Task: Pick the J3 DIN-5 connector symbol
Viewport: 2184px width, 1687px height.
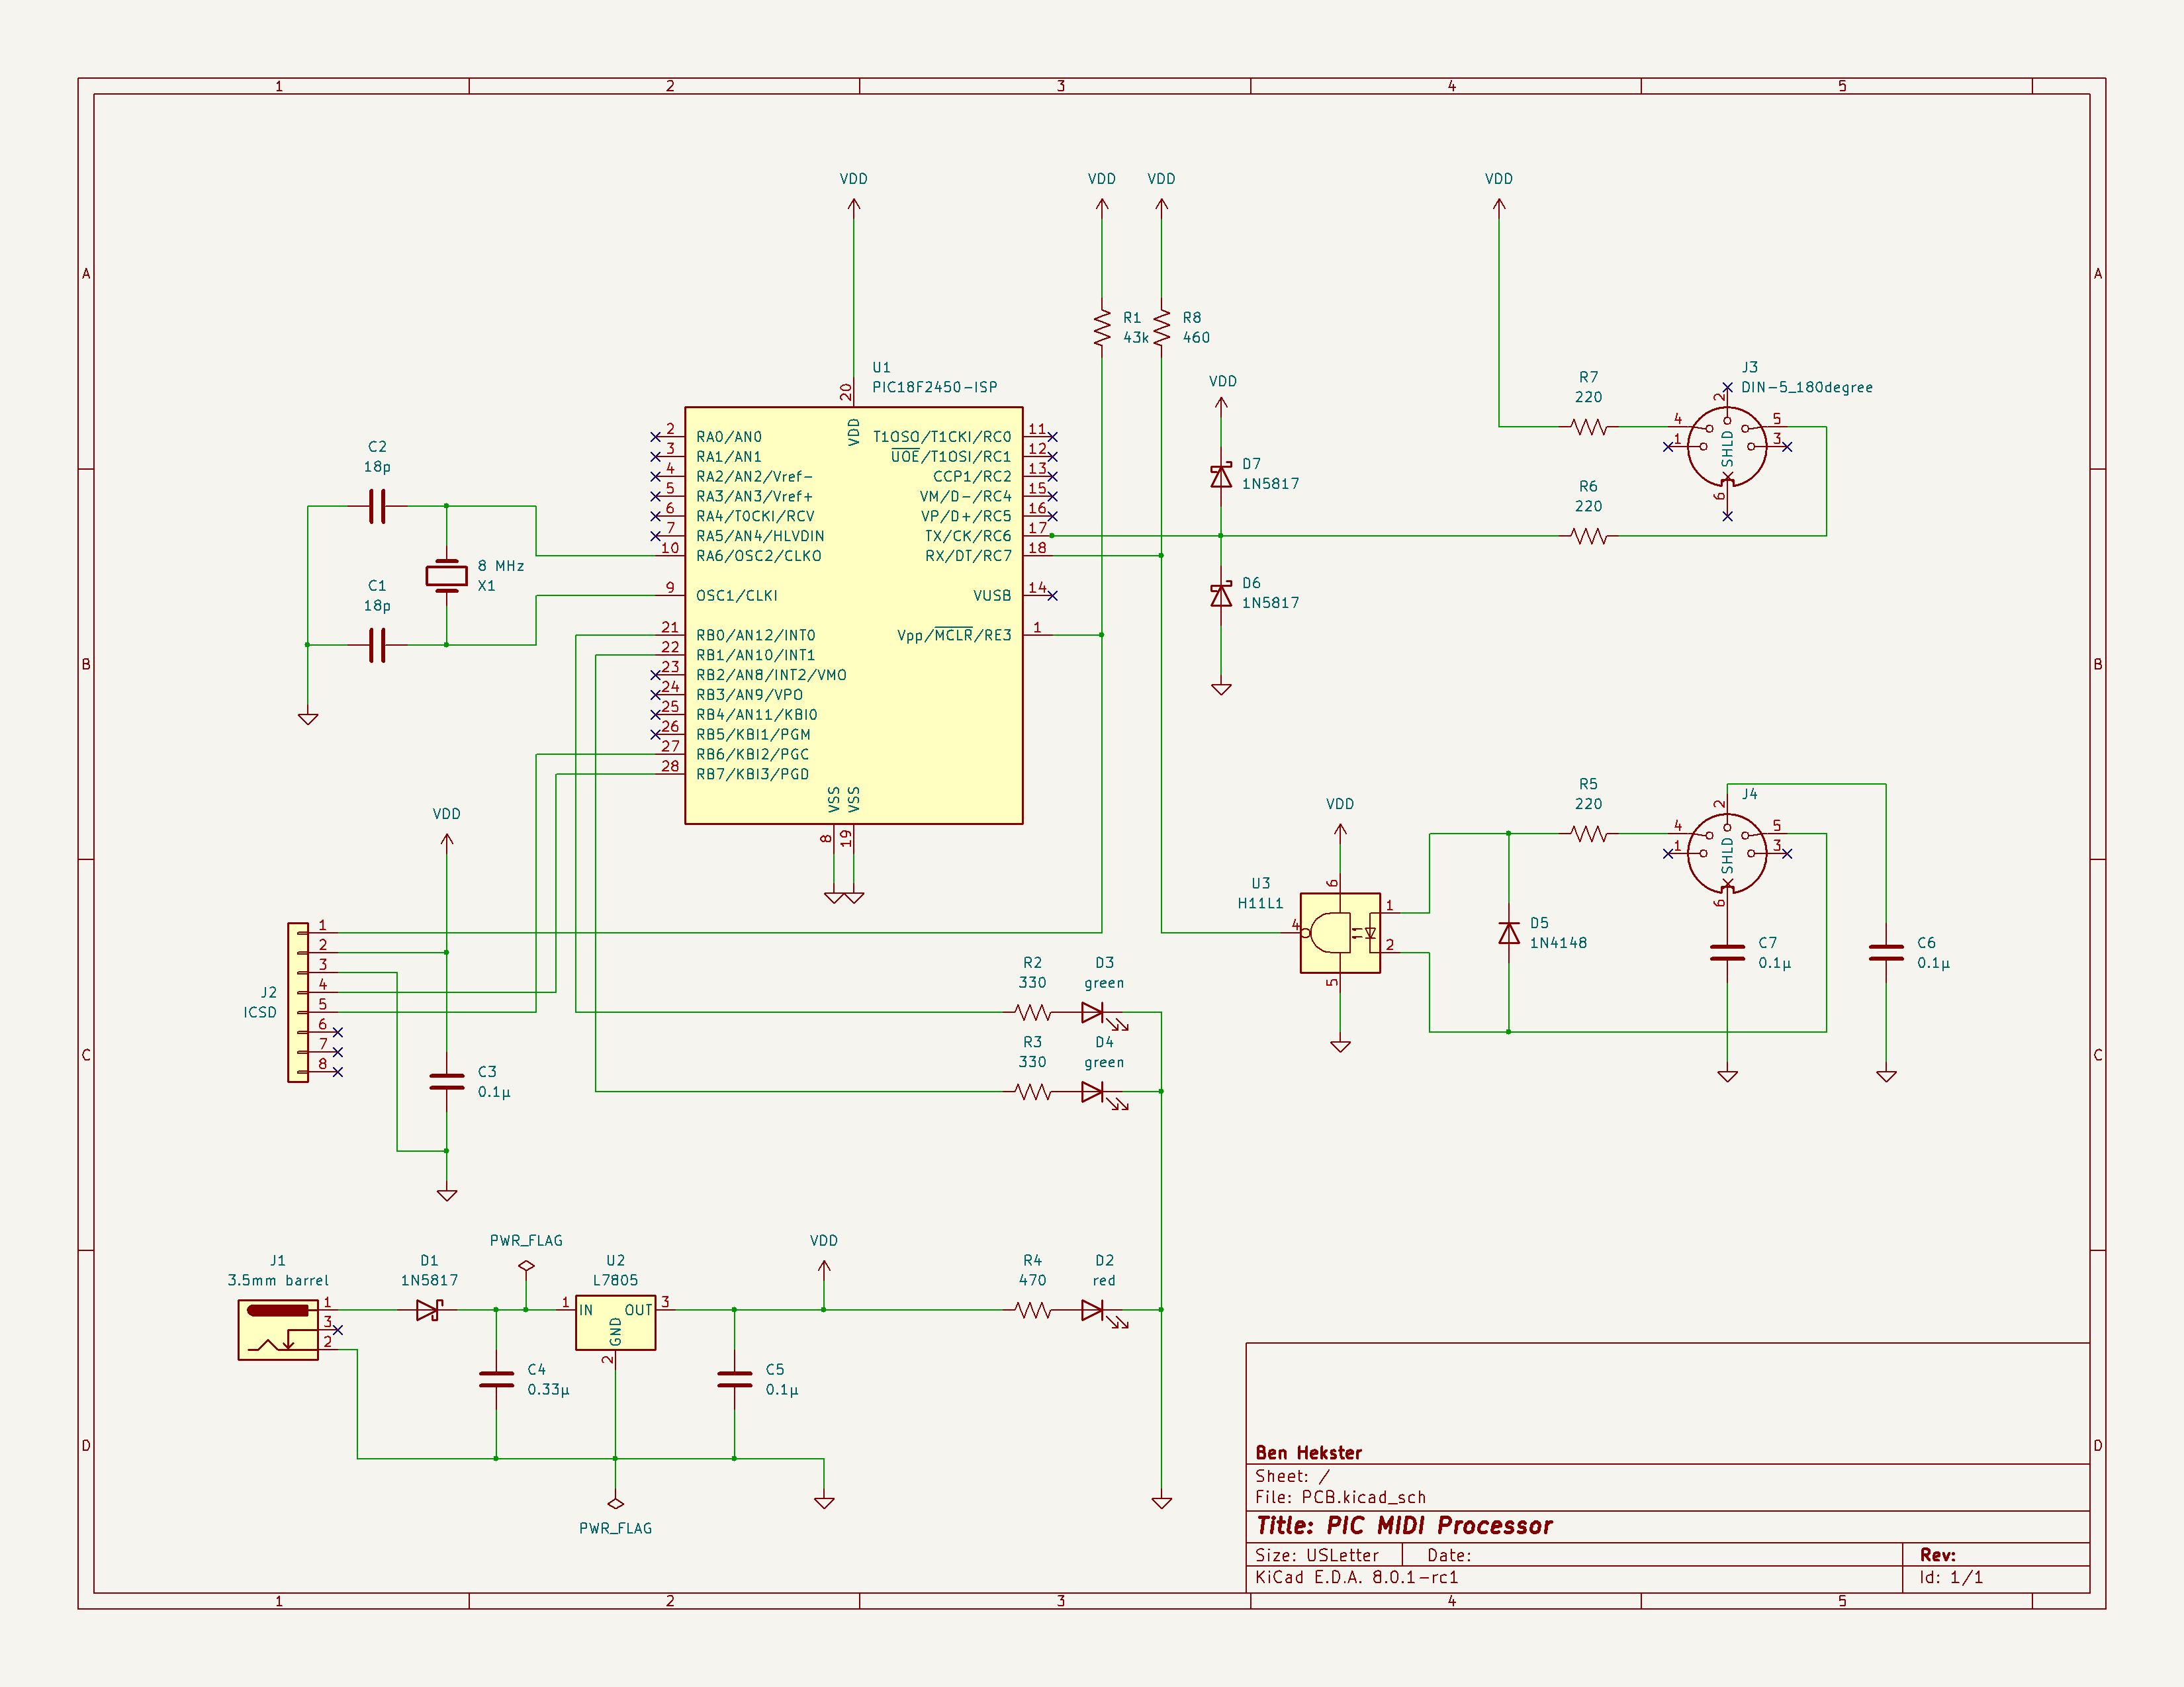Action: point(1727,447)
